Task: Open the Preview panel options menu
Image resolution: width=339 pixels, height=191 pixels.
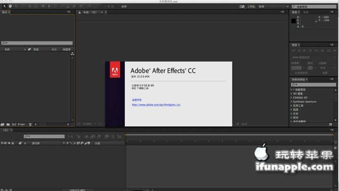Action: (332, 45)
